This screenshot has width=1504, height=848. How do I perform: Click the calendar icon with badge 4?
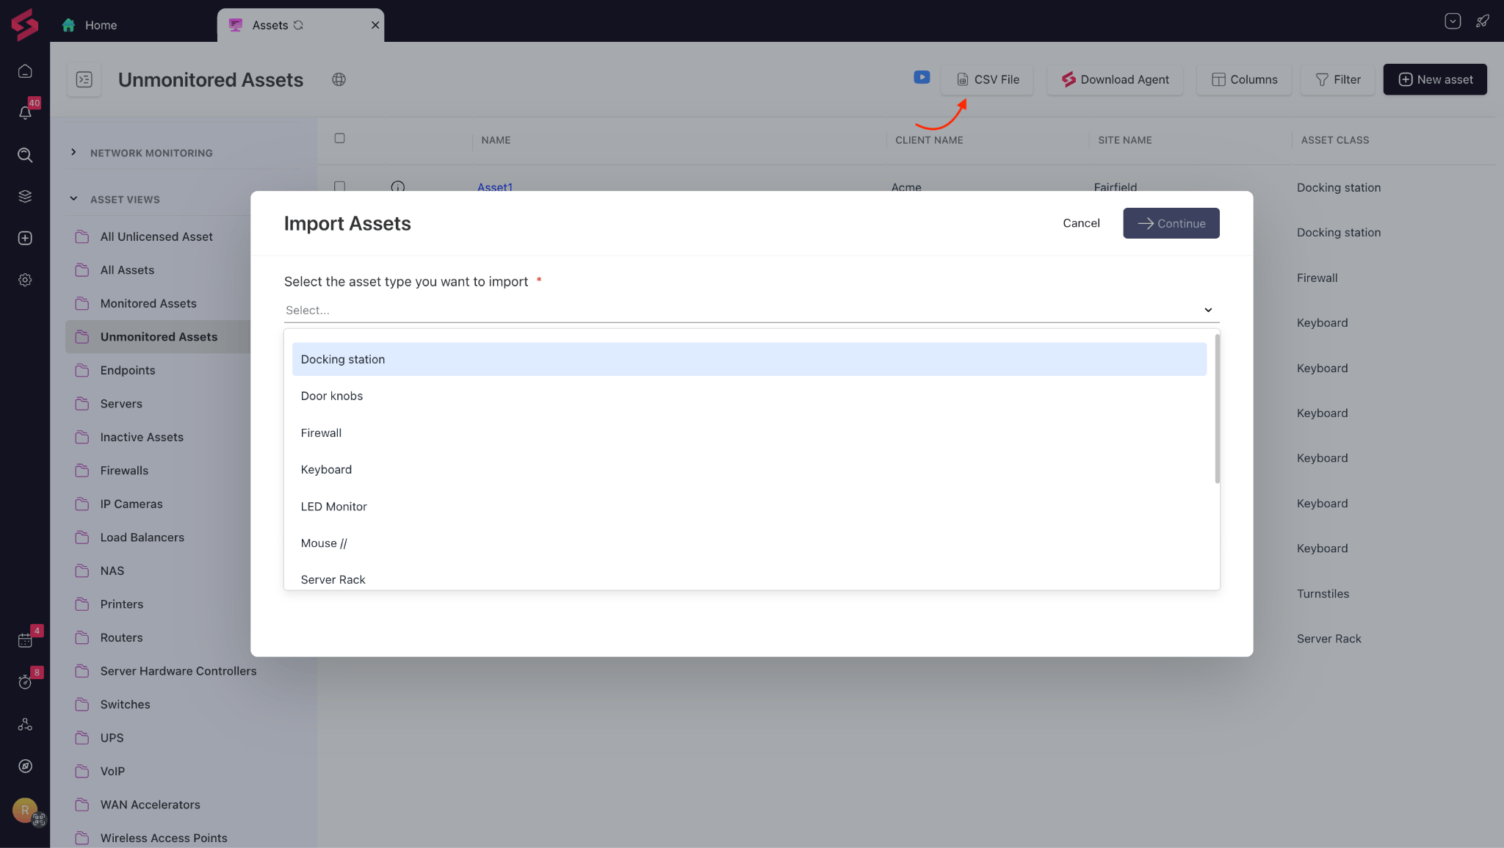25,640
